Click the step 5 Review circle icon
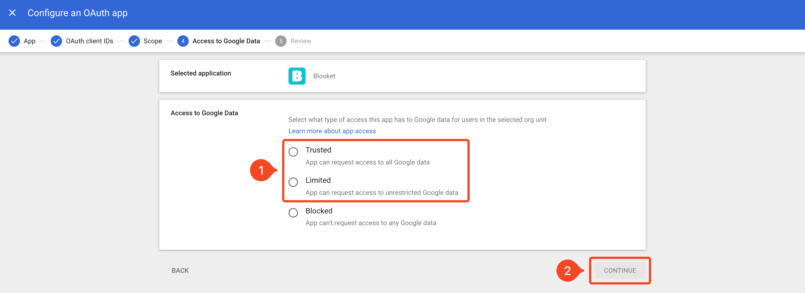 [281, 41]
